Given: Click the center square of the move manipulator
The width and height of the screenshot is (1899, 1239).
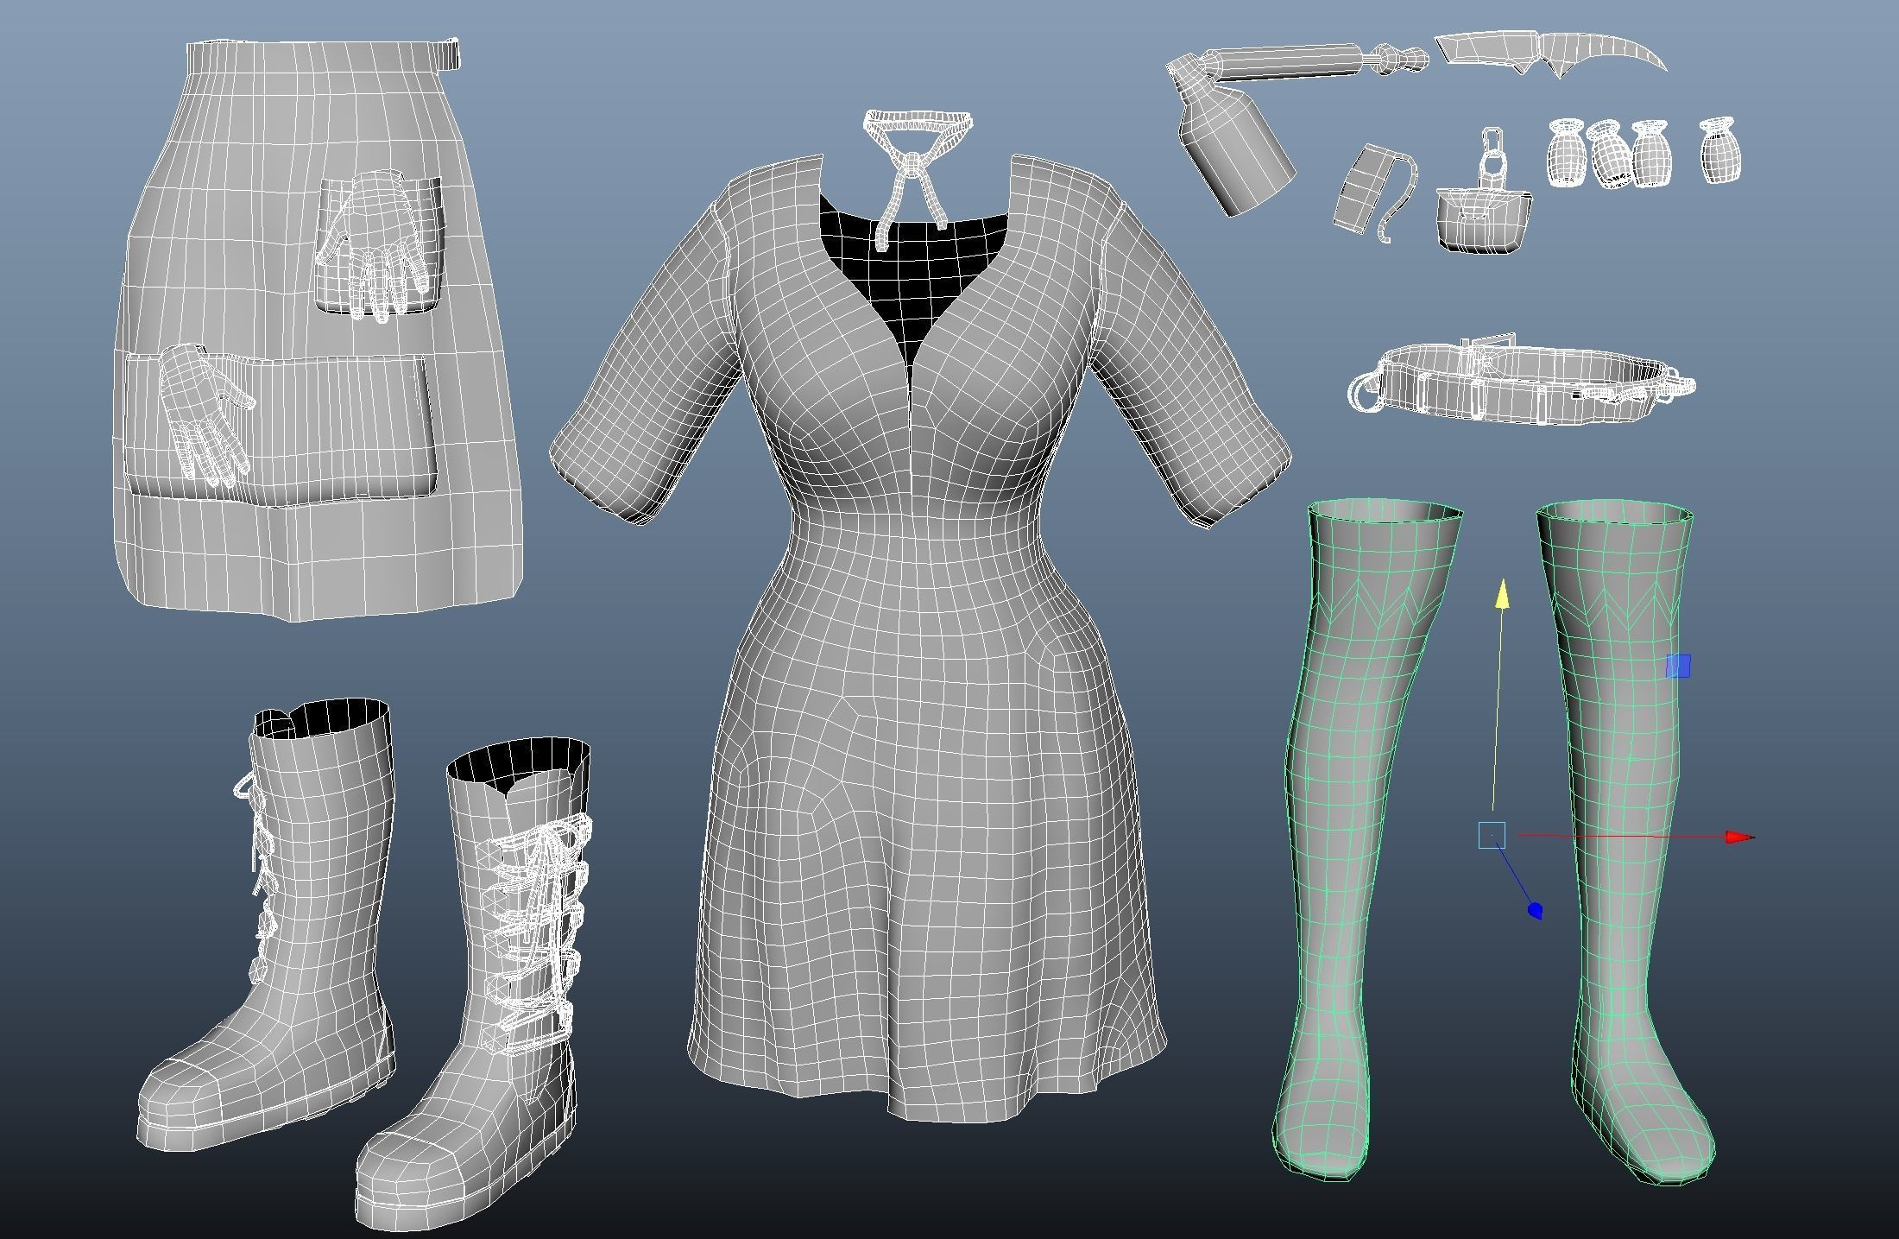Looking at the screenshot, I should coord(1492,835).
